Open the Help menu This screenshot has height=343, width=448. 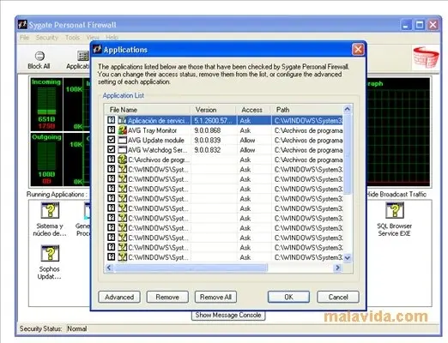click(x=112, y=38)
